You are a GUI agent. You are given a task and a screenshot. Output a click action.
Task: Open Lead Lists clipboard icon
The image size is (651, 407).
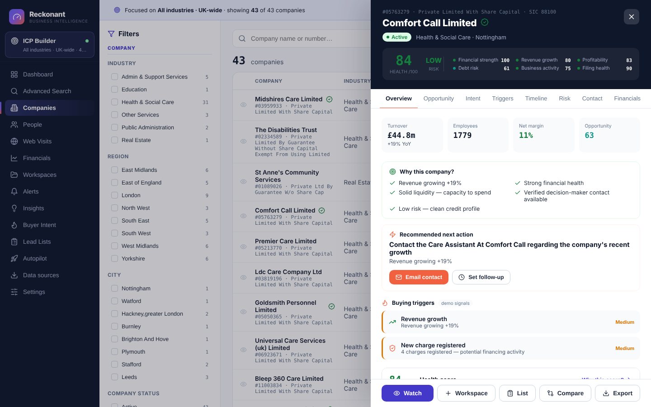14,241
